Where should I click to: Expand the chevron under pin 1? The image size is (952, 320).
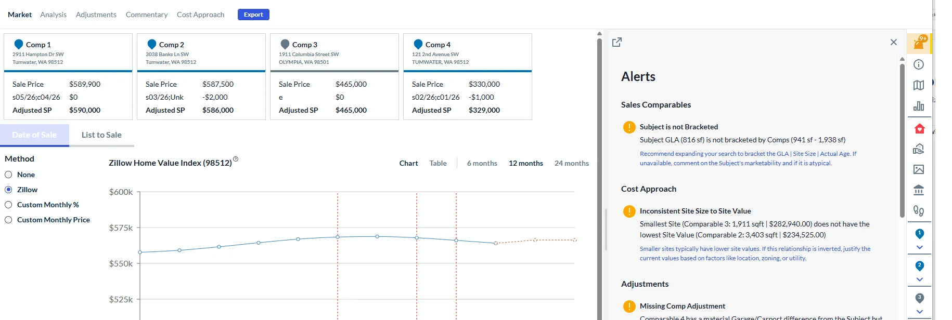pyautogui.click(x=919, y=248)
